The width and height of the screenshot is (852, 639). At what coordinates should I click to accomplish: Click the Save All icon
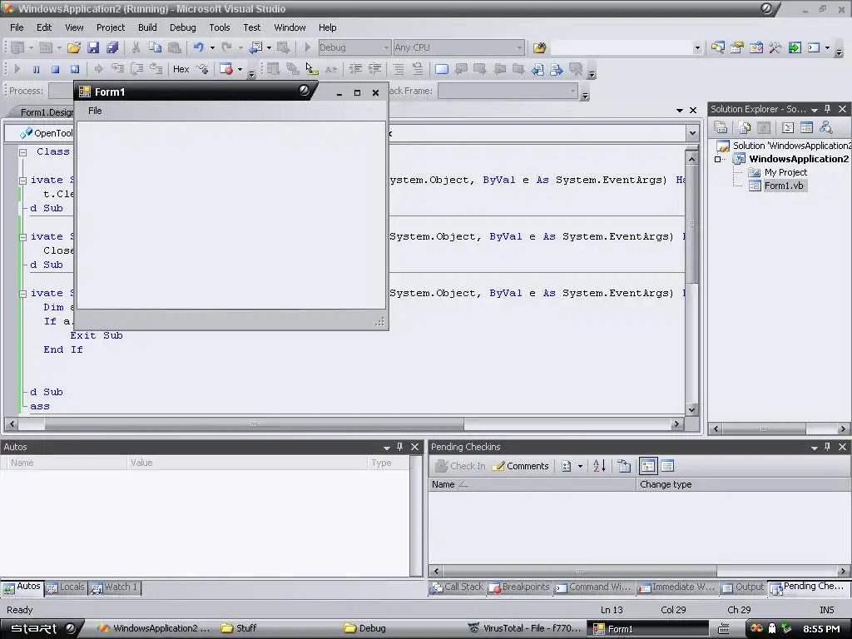click(x=112, y=47)
